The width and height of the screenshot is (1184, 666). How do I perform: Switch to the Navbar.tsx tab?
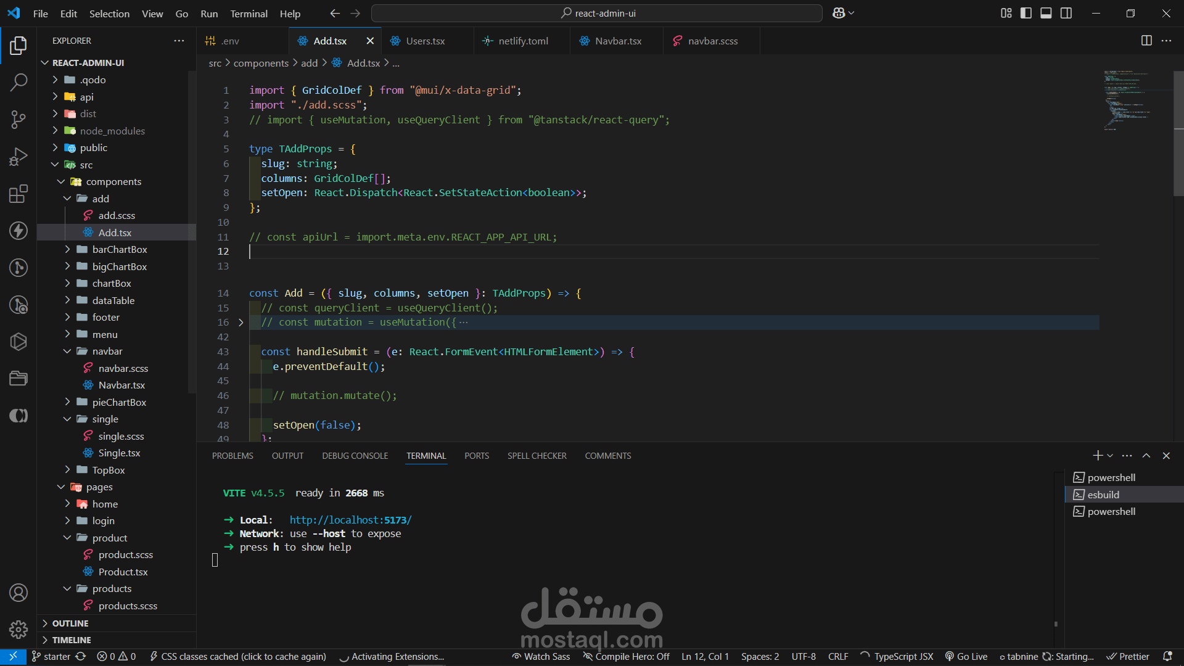(617, 41)
